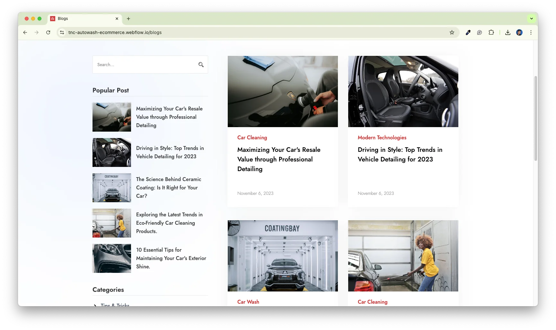Image resolution: width=556 pixels, height=330 pixels.
Task: Open the browser Extensions puzzle icon
Action: click(x=491, y=32)
